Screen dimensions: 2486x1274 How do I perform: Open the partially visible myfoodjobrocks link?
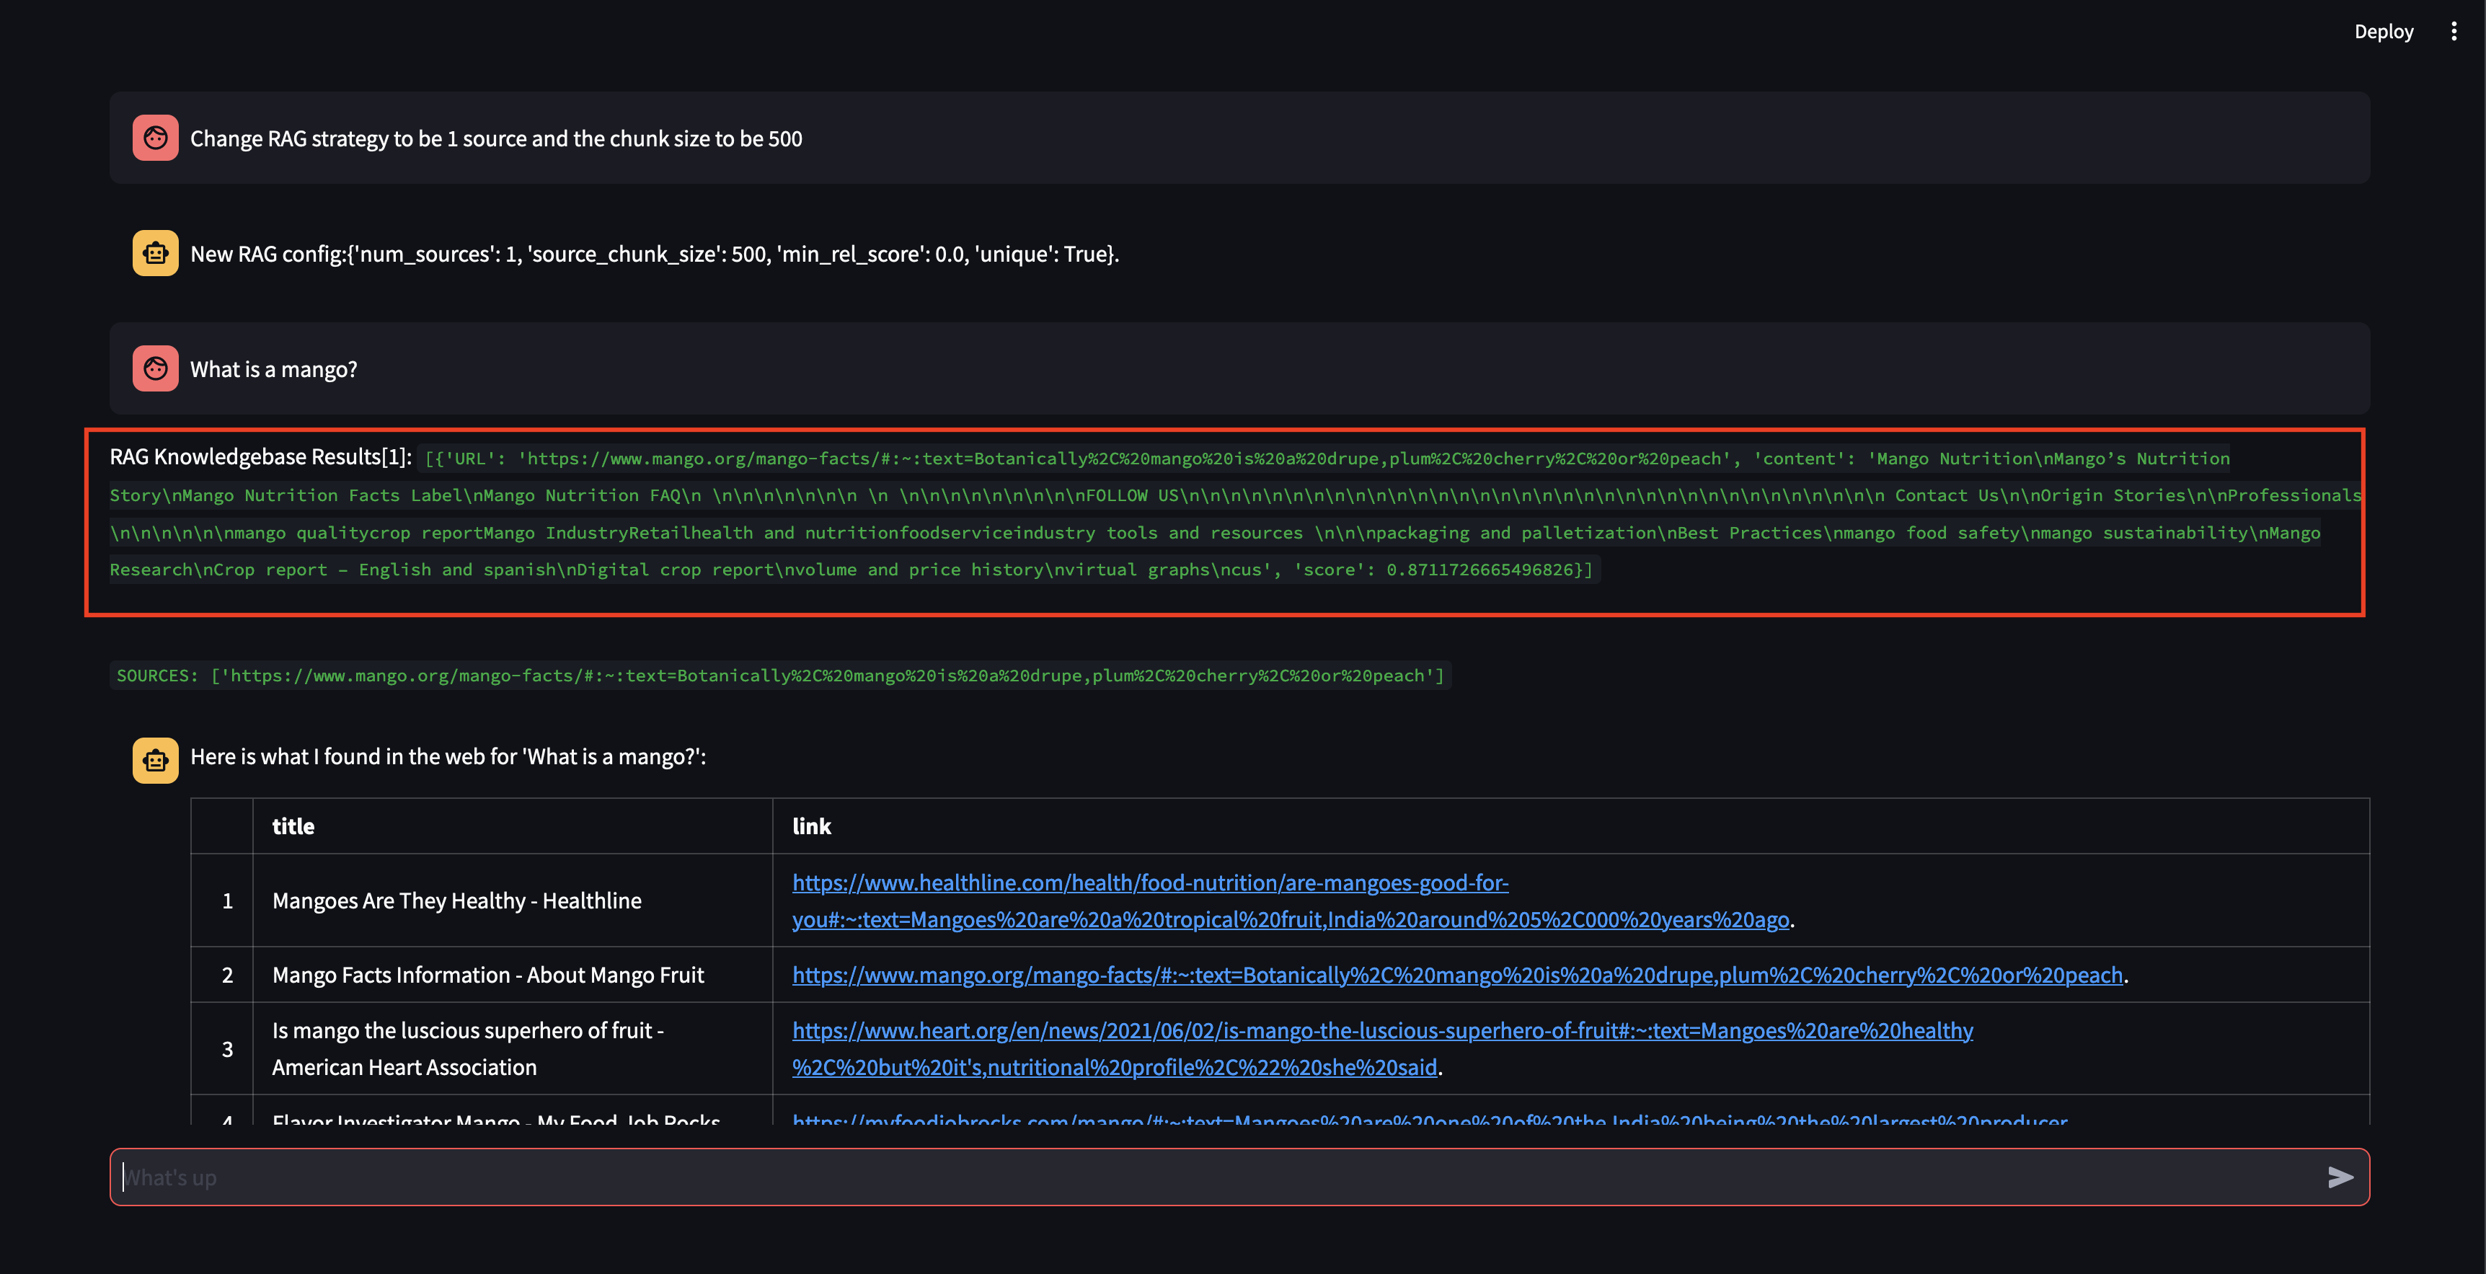[1428, 1120]
